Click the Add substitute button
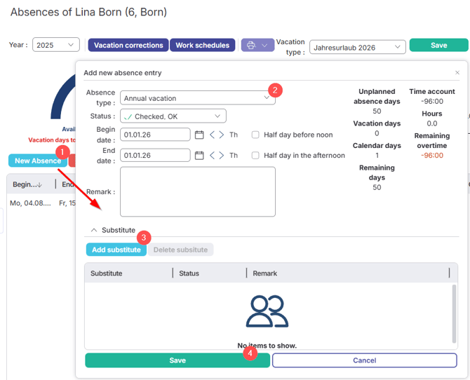This screenshot has width=470, height=380. [x=116, y=250]
